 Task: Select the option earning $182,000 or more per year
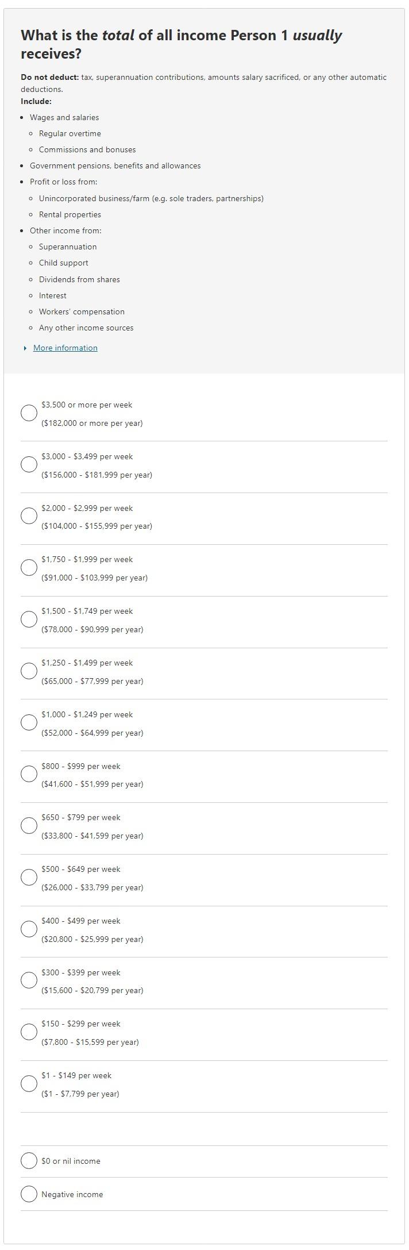coord(29,413)
